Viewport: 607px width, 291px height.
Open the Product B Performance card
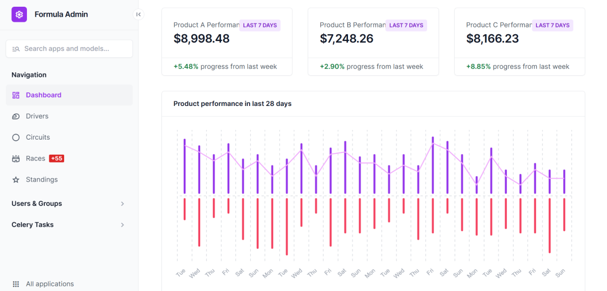pos(373,41)
